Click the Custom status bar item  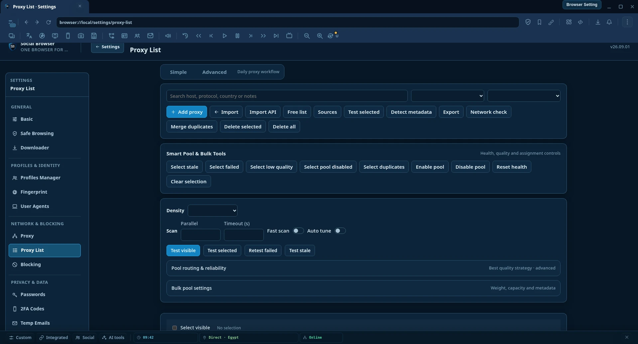20,337
